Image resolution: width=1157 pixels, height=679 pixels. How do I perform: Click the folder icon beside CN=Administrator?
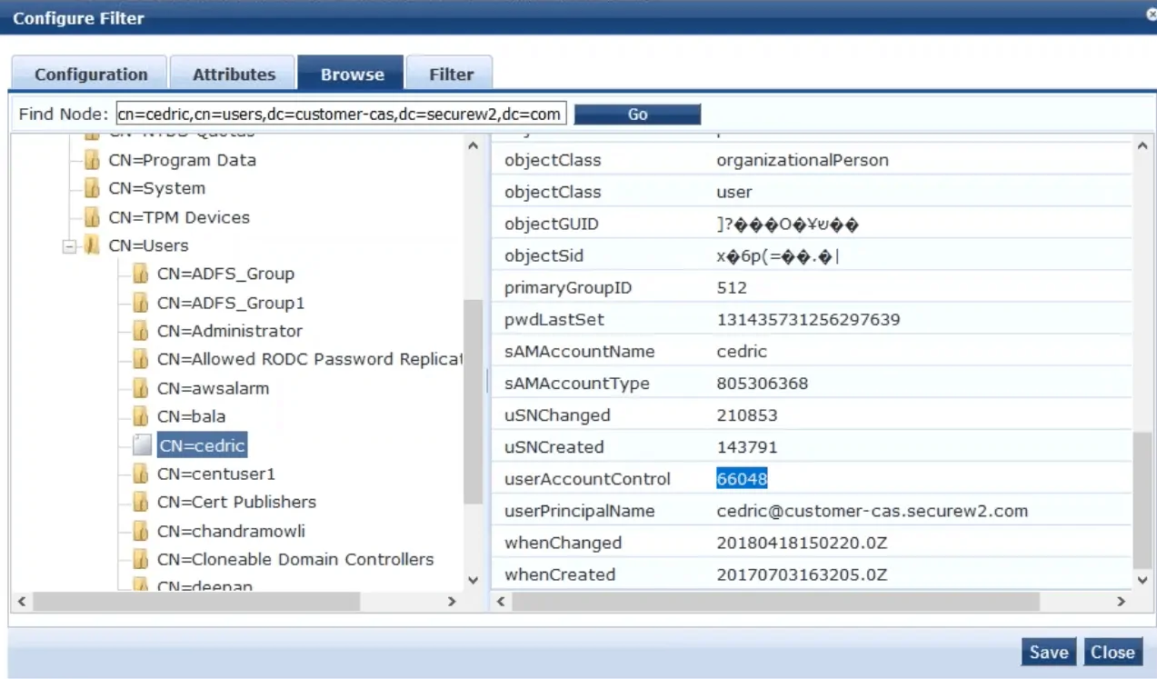pos(140,332)
